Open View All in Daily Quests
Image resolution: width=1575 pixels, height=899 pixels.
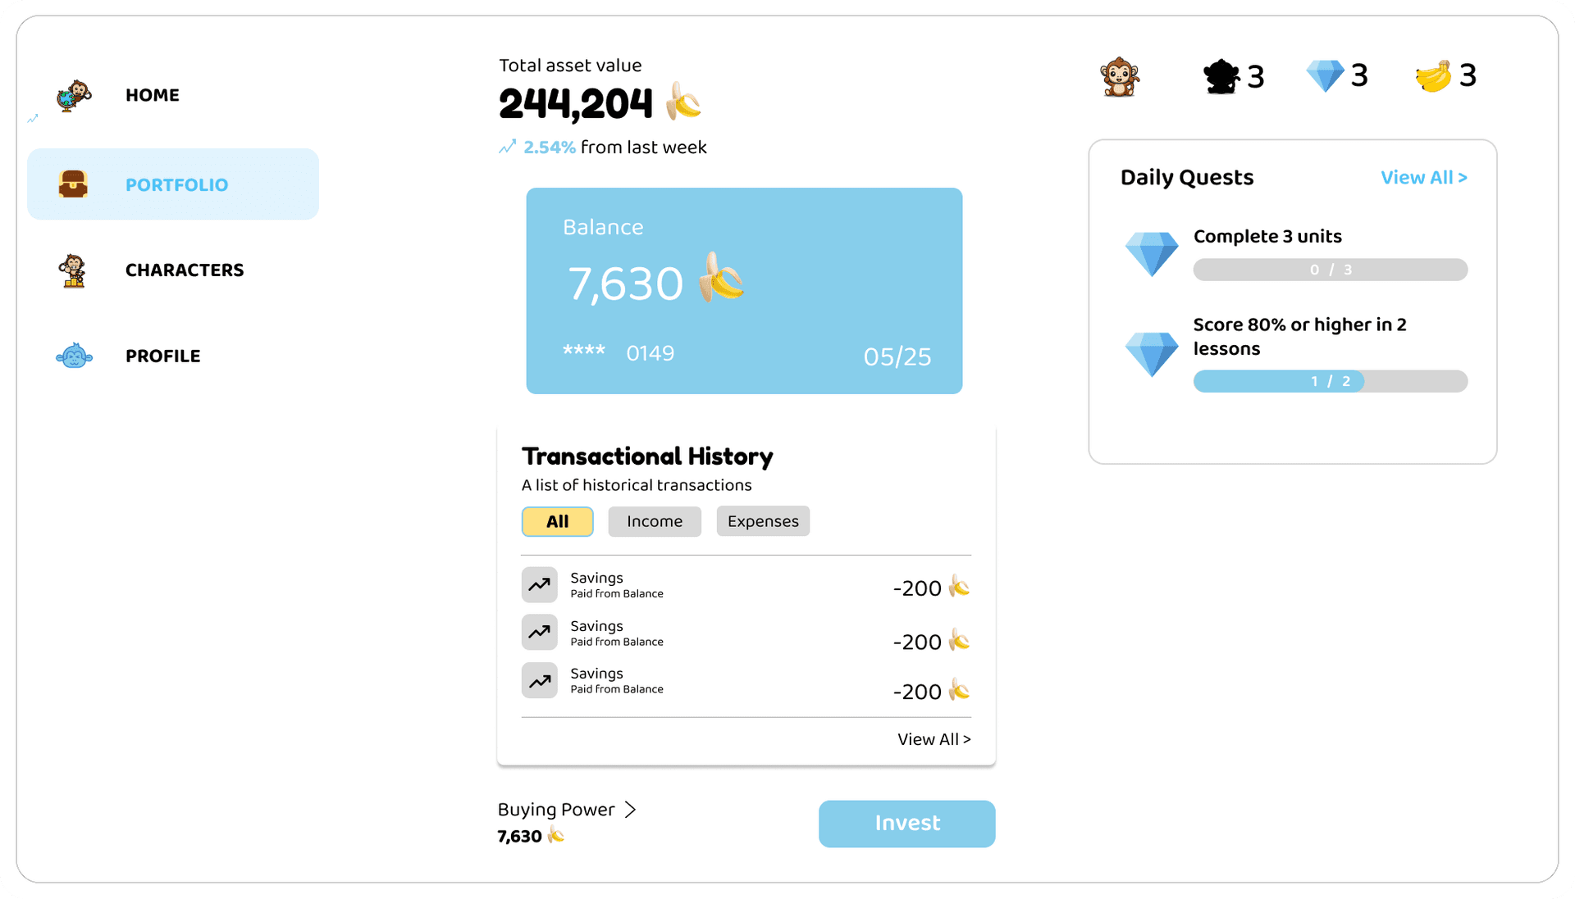click(1423, 178)
